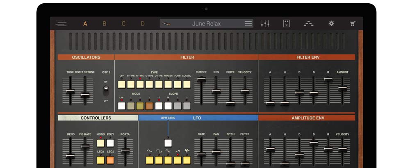This screenshot has width=410, height=168.
Task: Select the C-TYPE filter button
Action: pyautogui.click(x=149, y=84)
